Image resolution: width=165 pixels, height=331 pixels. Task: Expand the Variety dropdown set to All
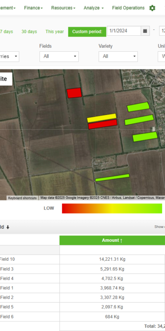tap(118, 56)
